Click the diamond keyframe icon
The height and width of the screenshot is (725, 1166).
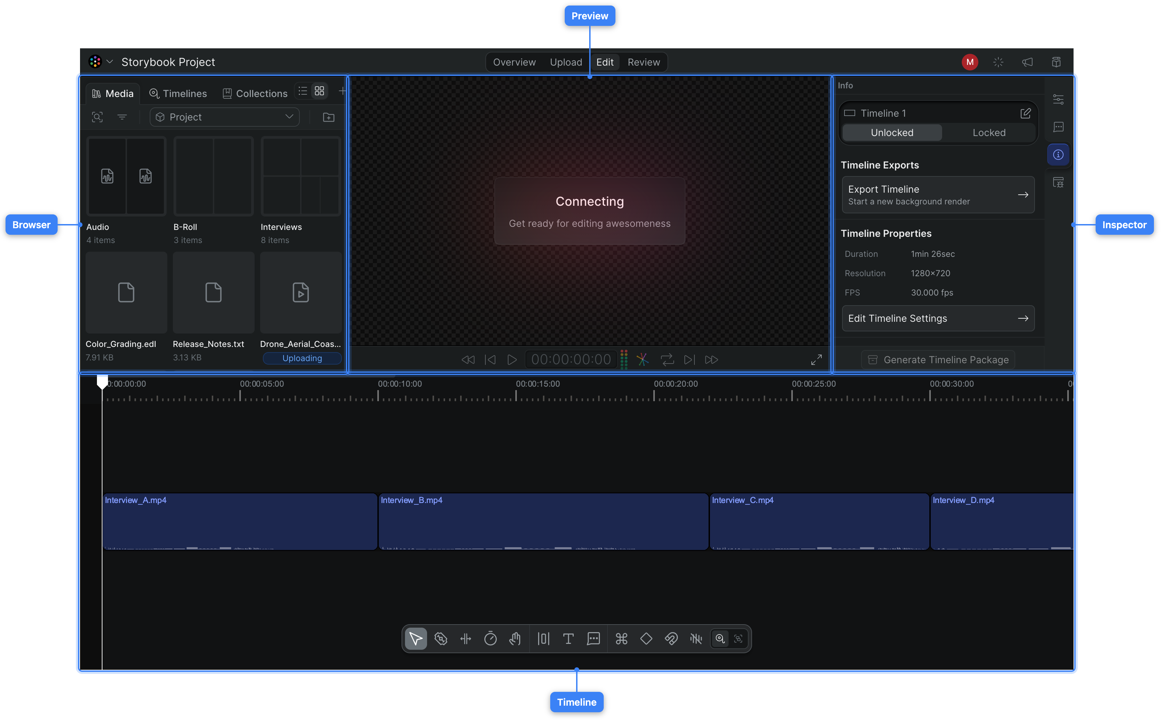pyautogui.click(x=646, y=639)
